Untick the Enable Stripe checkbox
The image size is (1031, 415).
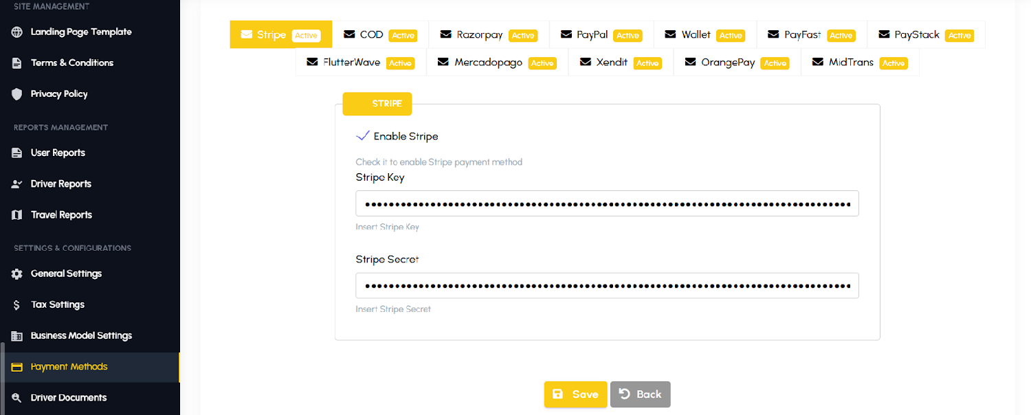coord(363,136)
